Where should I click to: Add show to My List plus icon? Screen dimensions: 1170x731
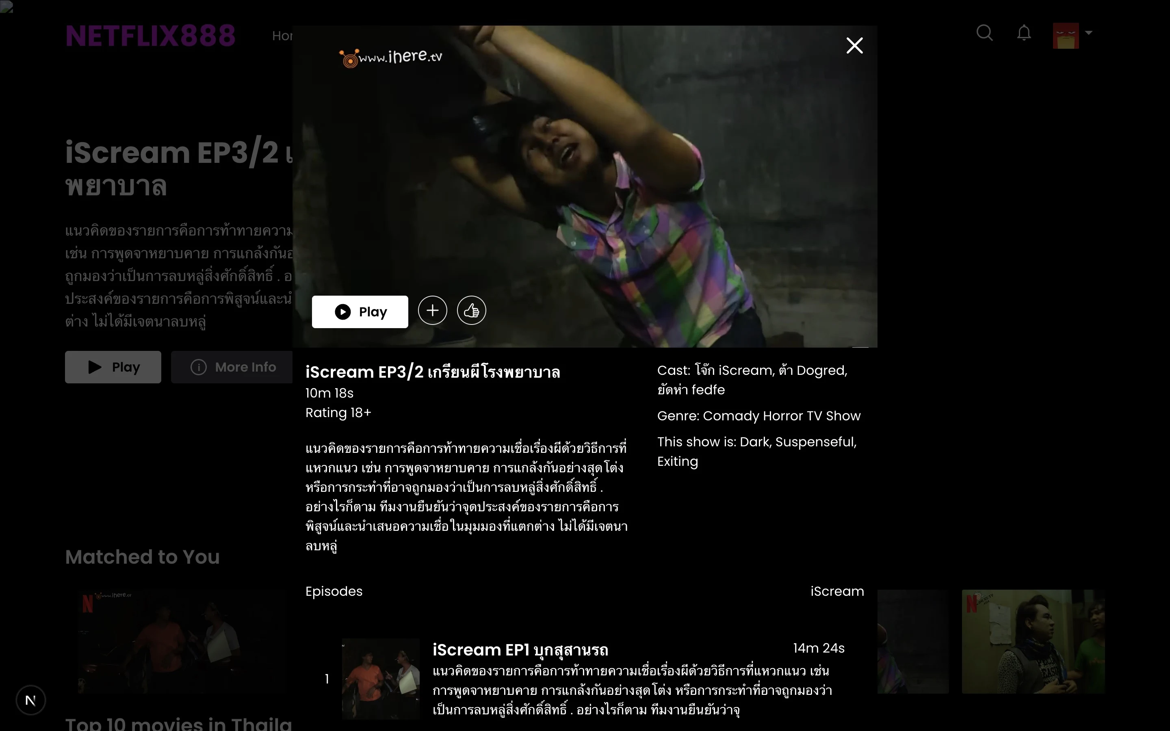click(432, 310)
